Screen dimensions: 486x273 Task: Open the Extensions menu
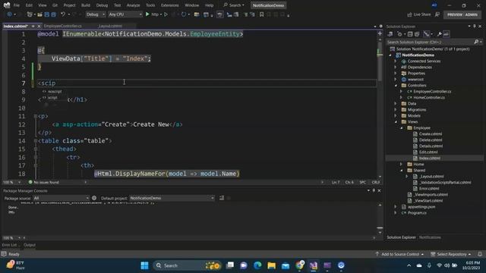pos(170,5)
